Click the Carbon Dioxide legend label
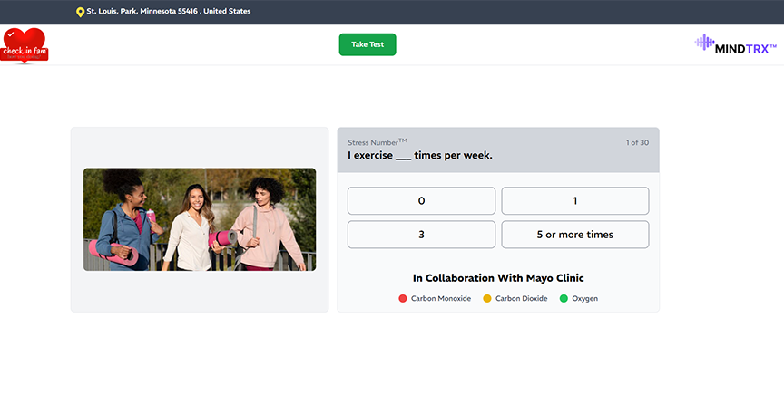Viewport: 784px width, 395px height. tap(521, 299)
